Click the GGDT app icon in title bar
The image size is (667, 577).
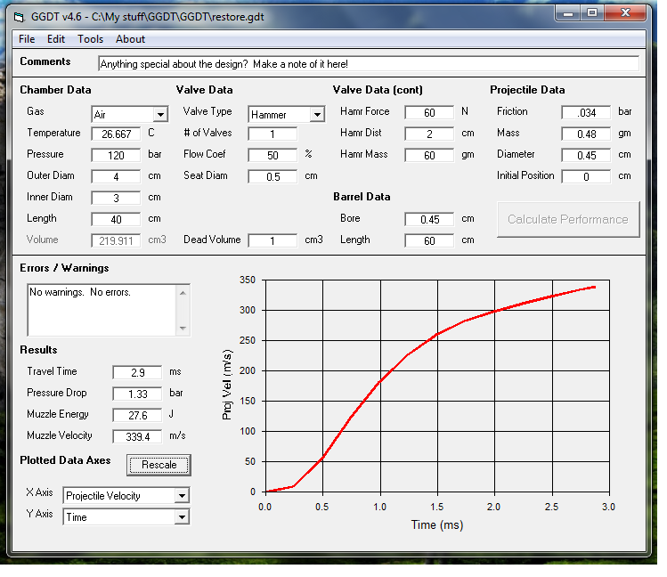(x=18, y=15)
